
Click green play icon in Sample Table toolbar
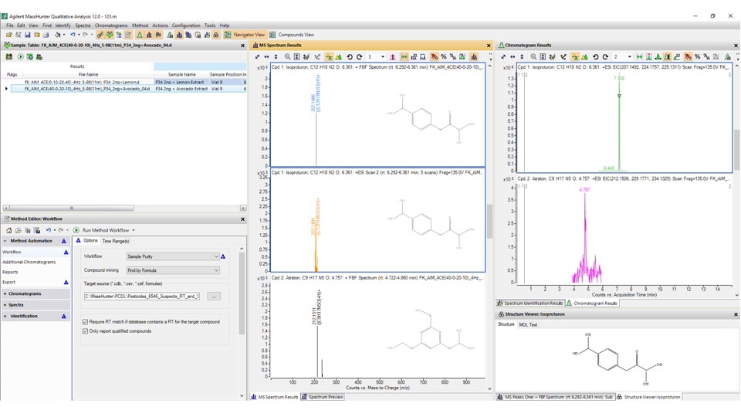[20, 56]
